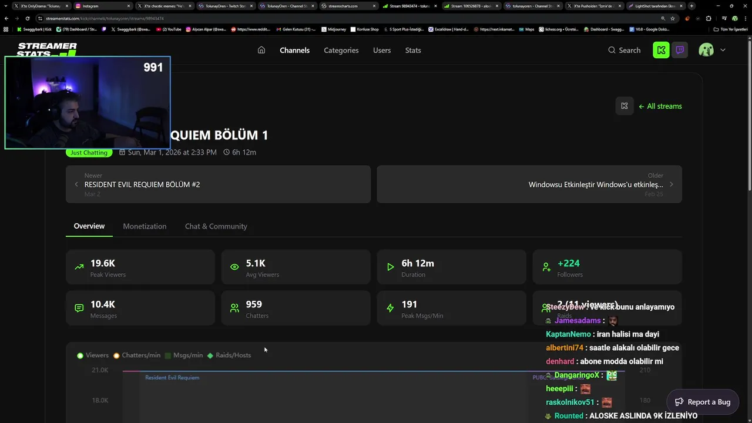Screen dimensions: 752x423
Task: Switch to the streamscharts.com browser tab
Action: coord(350,6)
